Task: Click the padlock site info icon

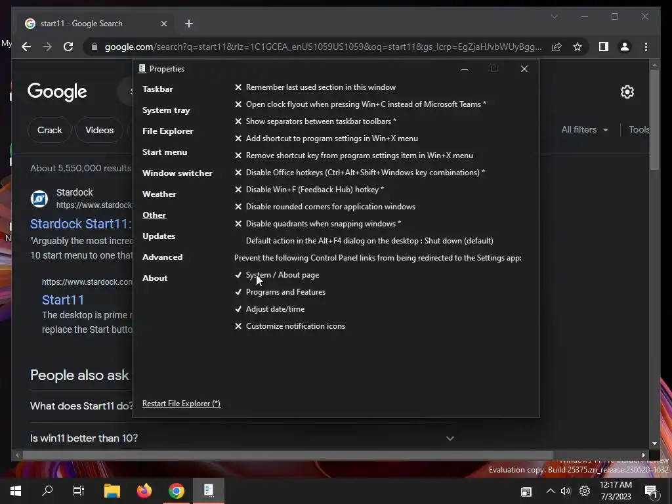Action: (94, 47)
